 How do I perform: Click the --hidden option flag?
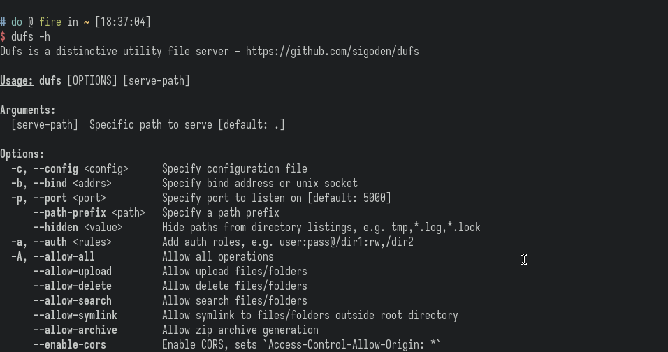56,228
